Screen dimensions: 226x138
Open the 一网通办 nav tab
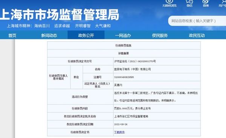123,35
